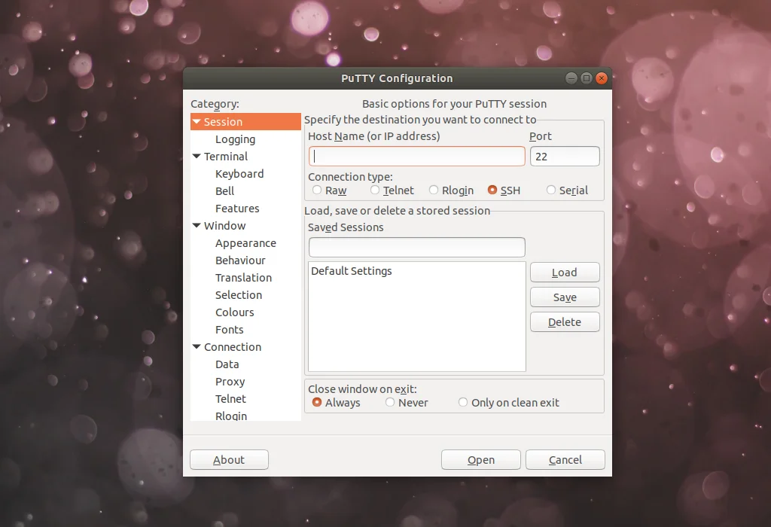
Task: Open Proxy settings
Action: (x=230, y=382)
